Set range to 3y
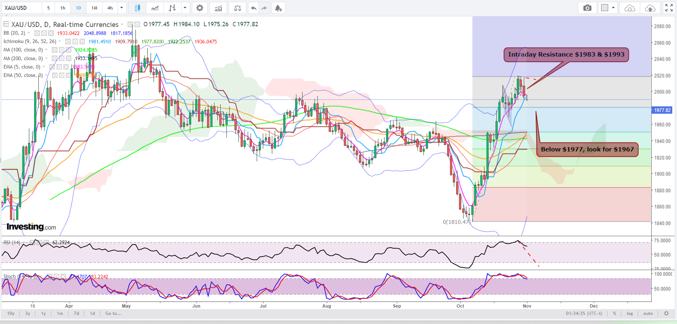677x324 pixels. click(x=28, y=313)
